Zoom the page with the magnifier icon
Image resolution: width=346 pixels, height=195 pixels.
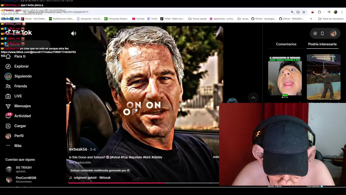coord(292,12)
